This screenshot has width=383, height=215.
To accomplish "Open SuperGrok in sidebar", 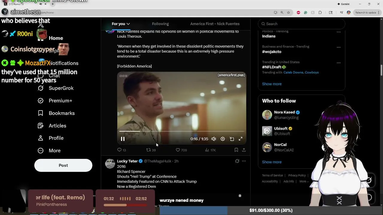I will (x=56, y=88).
